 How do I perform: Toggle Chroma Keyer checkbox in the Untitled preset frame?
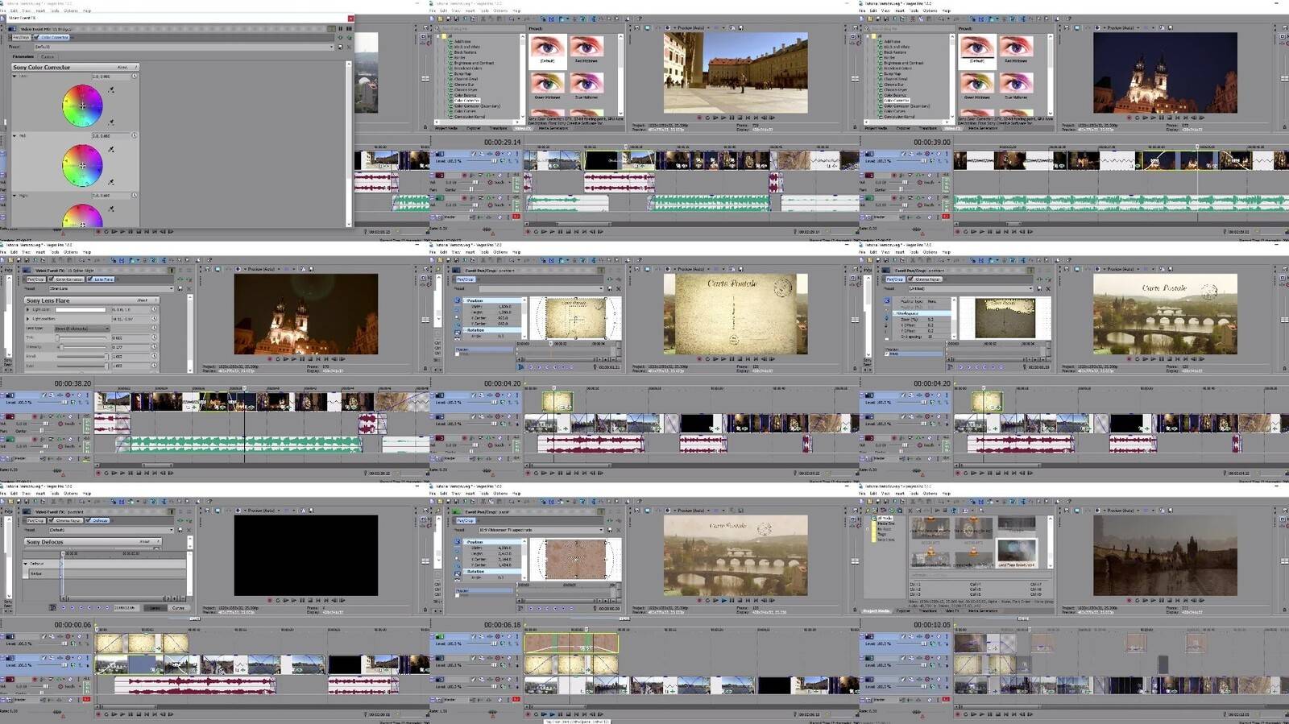click(x=909, y=279)
